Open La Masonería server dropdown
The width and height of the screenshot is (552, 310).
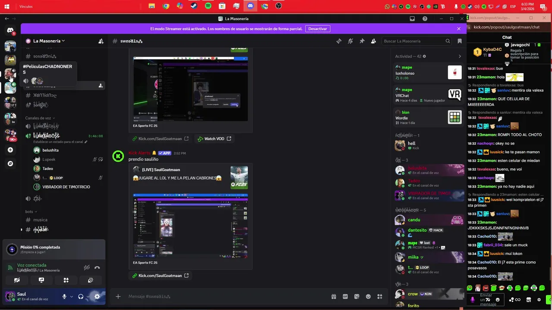coord(49,41)
